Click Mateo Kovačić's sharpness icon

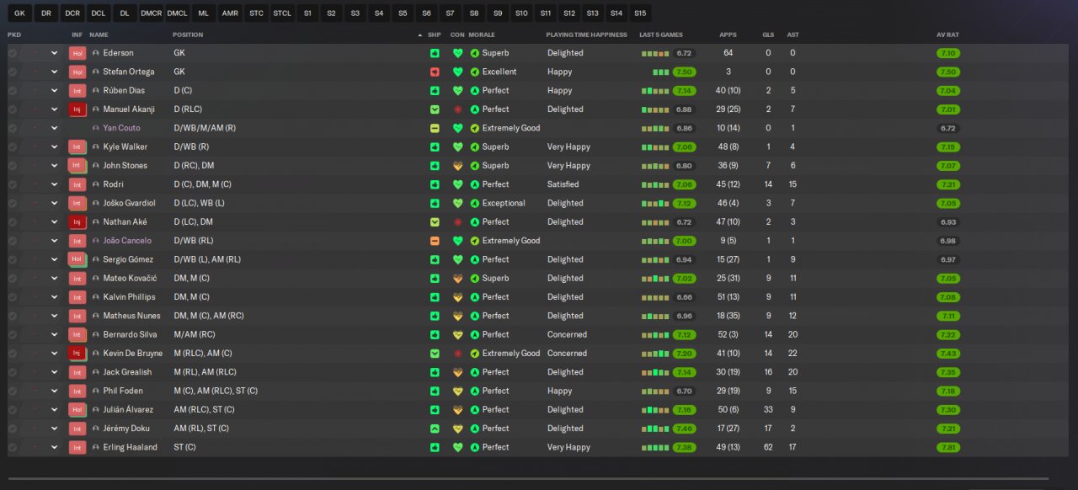(x=435, y=279)
